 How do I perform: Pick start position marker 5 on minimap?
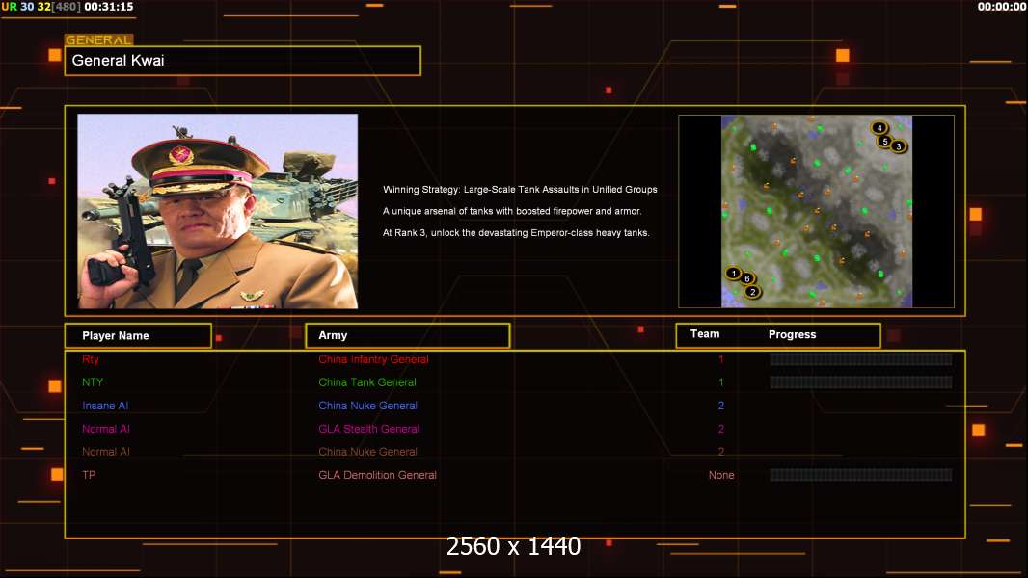(x=884, y=141)
